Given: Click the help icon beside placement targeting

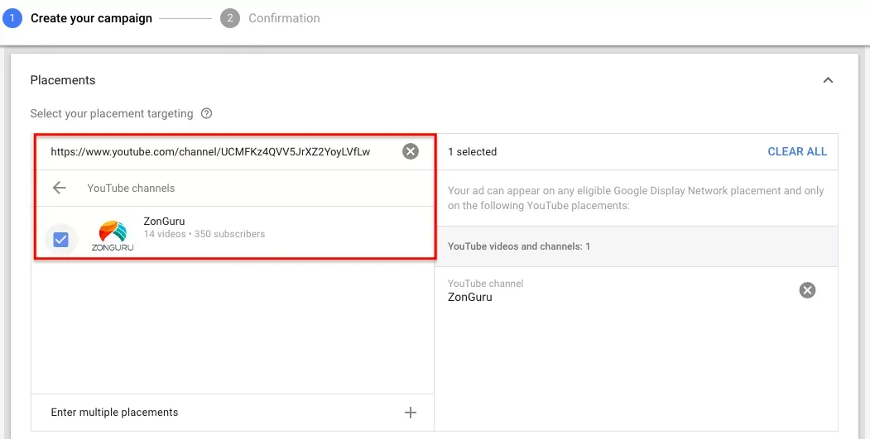Looking at the screenshot, I should (x=206, y=113).
